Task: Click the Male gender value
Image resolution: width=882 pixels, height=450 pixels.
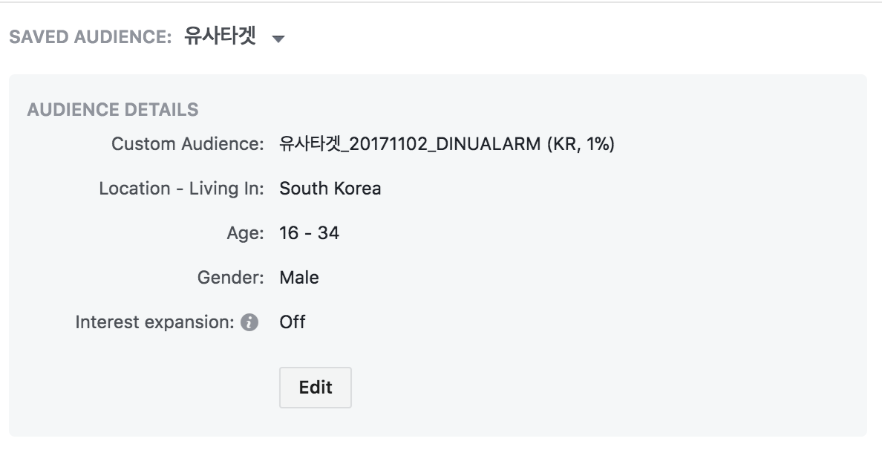Action: click(299, 278)
